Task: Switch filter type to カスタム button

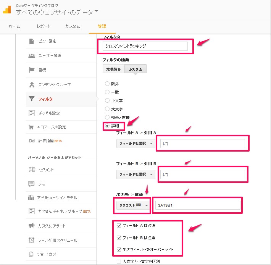Action: [x=135, y=69]
